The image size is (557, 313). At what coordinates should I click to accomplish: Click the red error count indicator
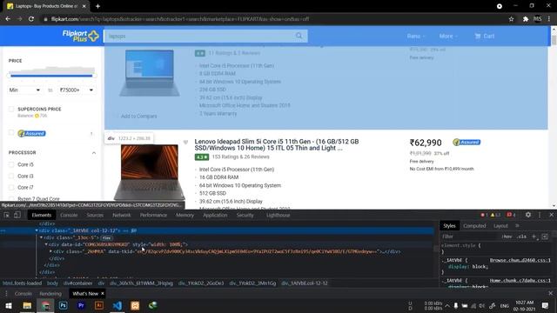click(484, 215)
